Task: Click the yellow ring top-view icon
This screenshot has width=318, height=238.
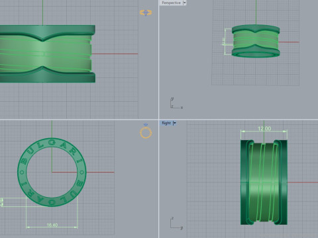Action: [146, 13]
